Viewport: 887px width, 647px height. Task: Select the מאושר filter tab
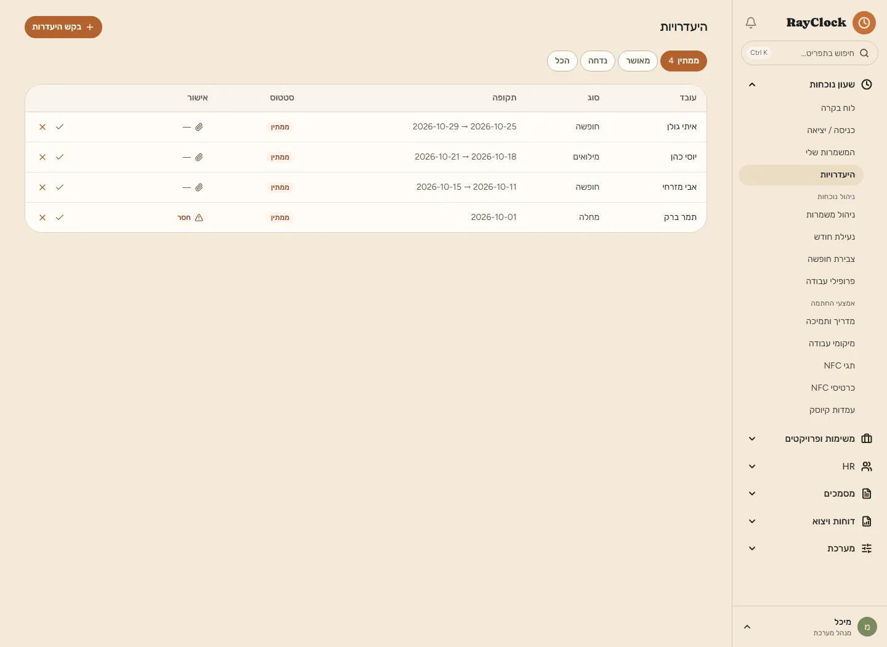[x=638, y=61]
